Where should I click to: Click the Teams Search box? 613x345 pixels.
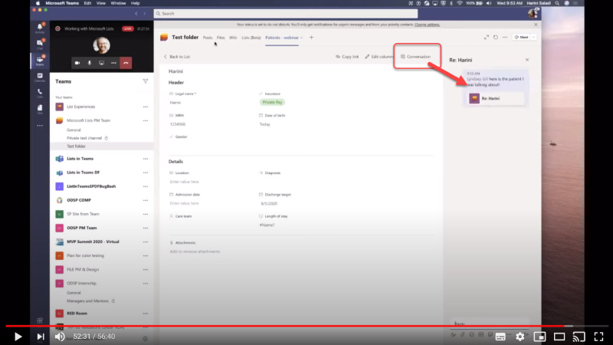point(286,14)
